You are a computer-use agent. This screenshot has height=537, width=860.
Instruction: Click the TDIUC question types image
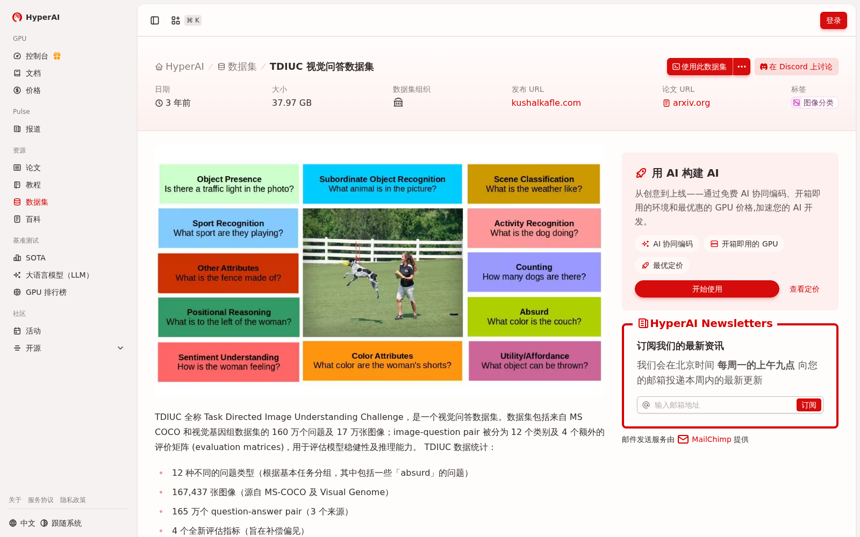pyautogui.click(x=379, y=271)
